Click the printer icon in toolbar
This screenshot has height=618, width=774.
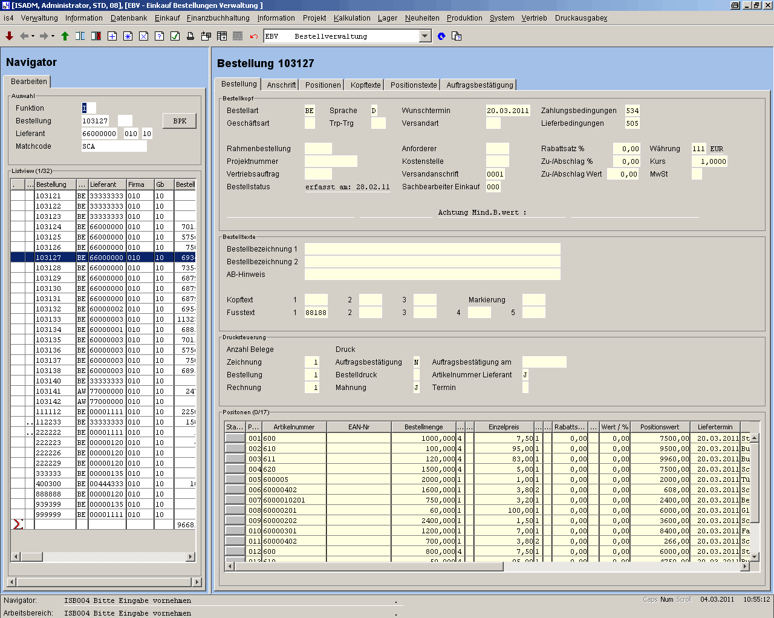tap(190, 36)
